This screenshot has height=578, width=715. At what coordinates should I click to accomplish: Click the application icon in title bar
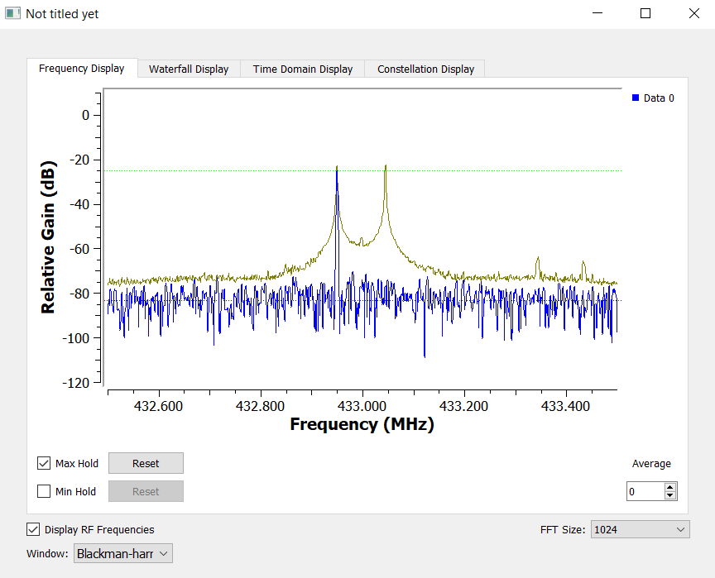pyautogui.click(x=12, y=14)
